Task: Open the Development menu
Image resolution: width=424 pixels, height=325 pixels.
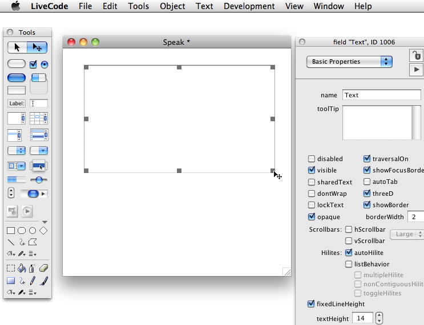Action: click(249, 6)
